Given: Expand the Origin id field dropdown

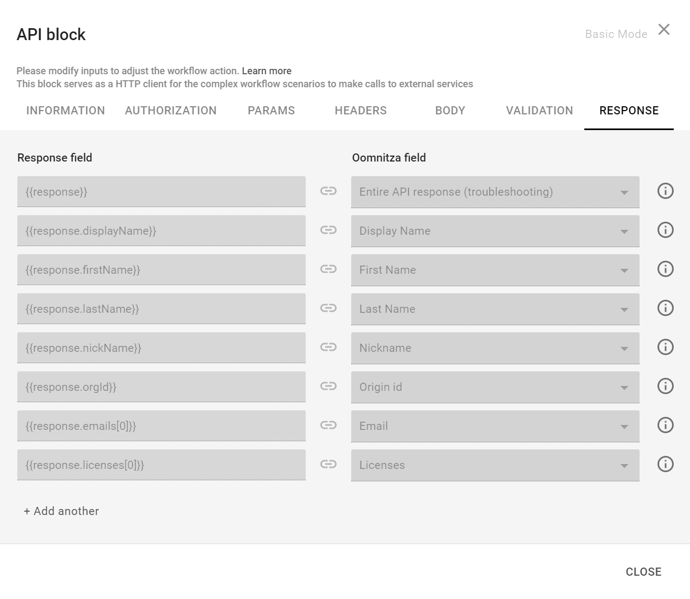Looking at the screenshot, I should (x=495, y=387).
